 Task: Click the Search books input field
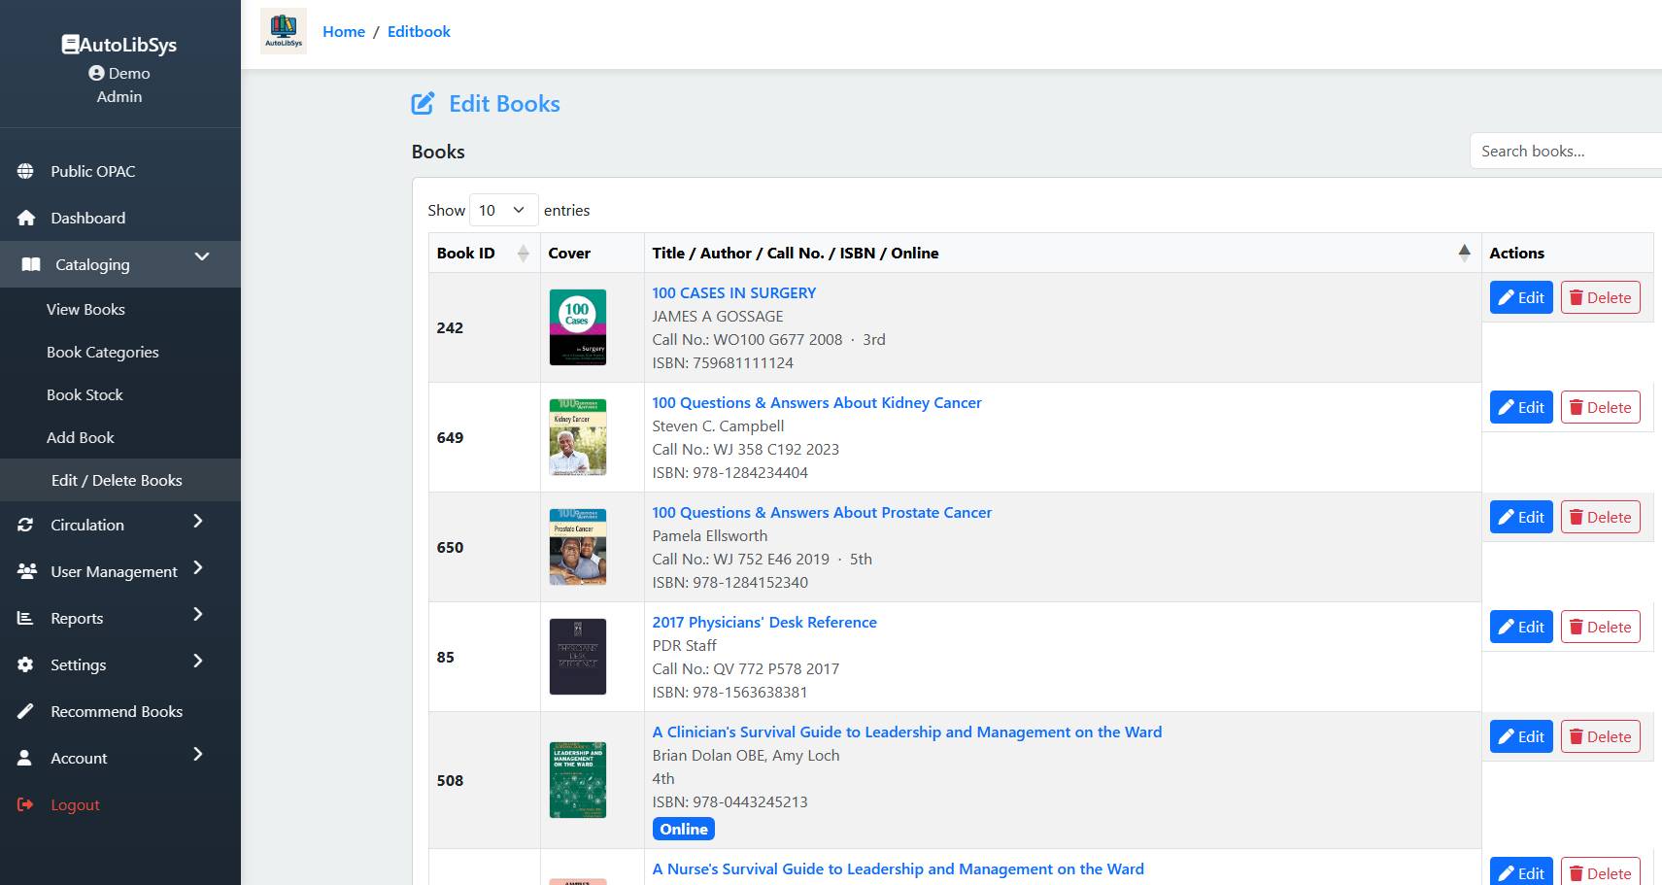point(1564,151)
